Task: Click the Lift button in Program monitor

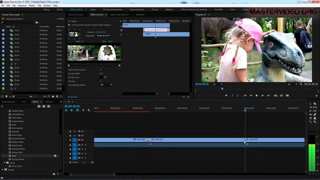Action: (275, 95)
